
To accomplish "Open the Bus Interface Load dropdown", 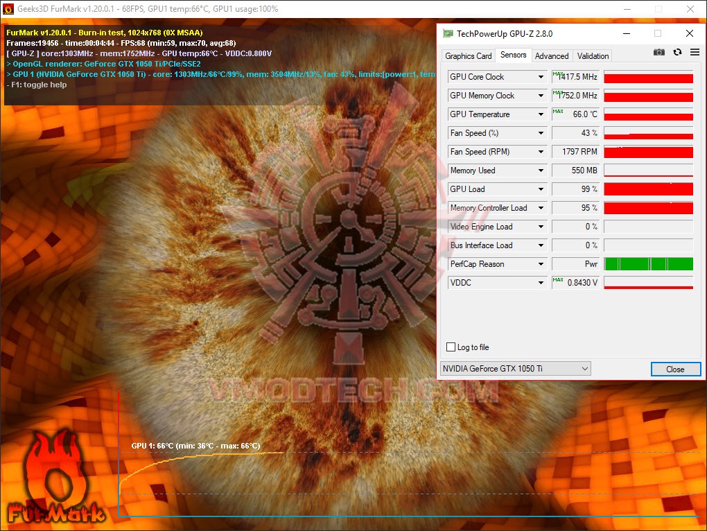I will [541, 245].
